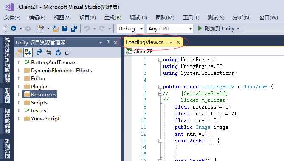Open the 解决方案资源管理器 side tab
Screen dimensions: 284x161
[x=7, y=60]
